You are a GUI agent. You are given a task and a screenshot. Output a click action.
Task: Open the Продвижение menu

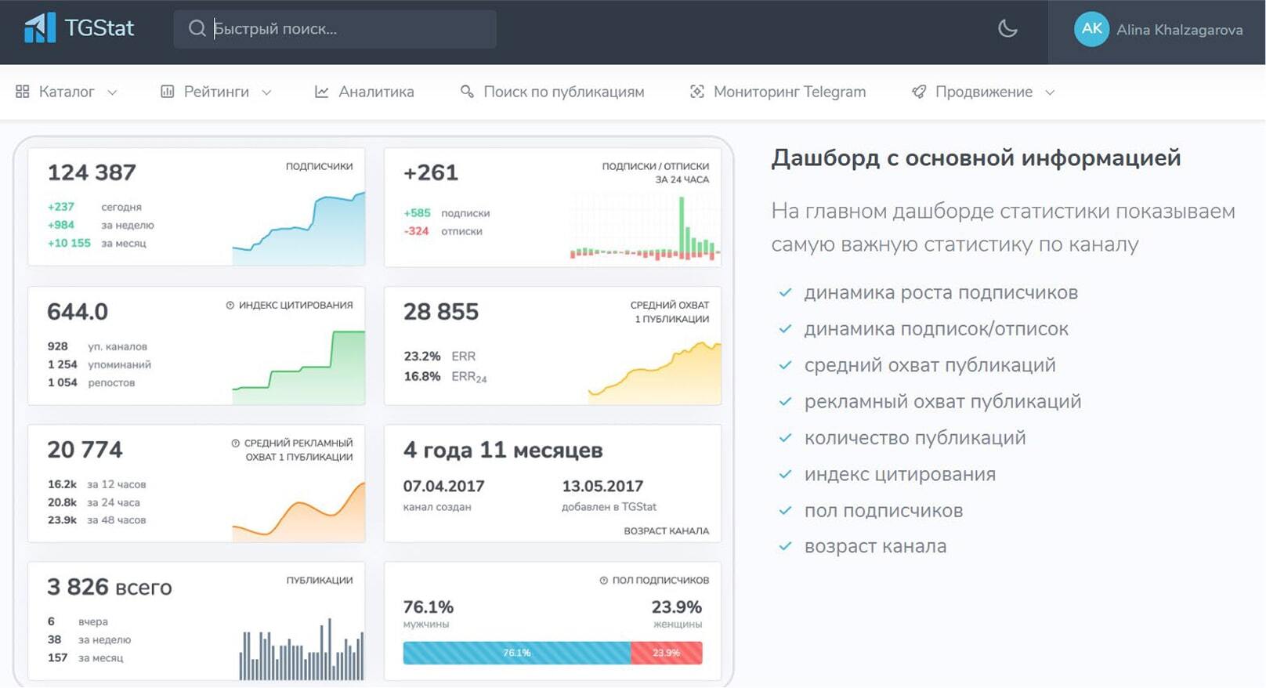pyautogui.click(x=983, y=92)
